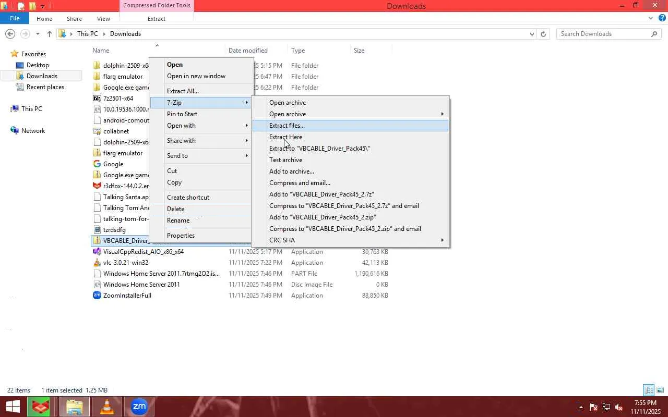This screenshot has width=668, height=417.
Task: Click the VLC media player taskbar icon
Action: coord(106,407)
